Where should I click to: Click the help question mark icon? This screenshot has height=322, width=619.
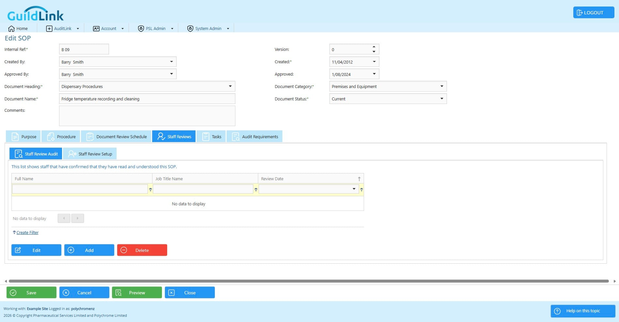click(x=557, y=311)
